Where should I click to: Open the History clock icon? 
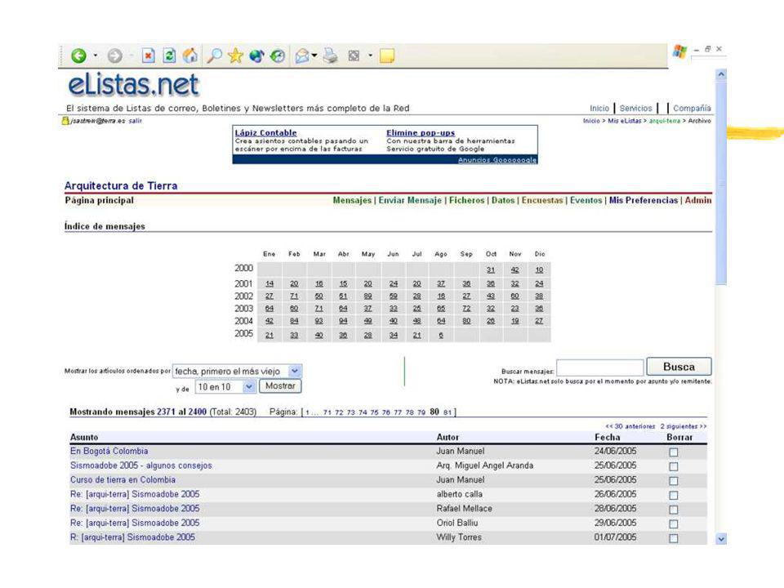[x=278, y=56]
